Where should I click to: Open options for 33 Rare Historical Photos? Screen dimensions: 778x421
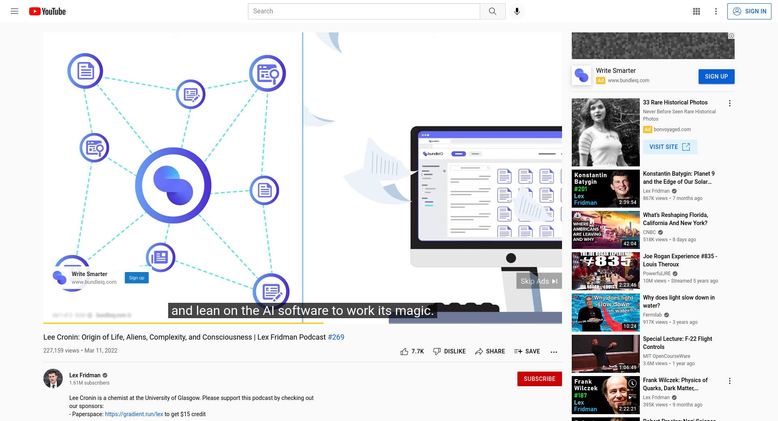pyautogui.click(x=729, y=103)
